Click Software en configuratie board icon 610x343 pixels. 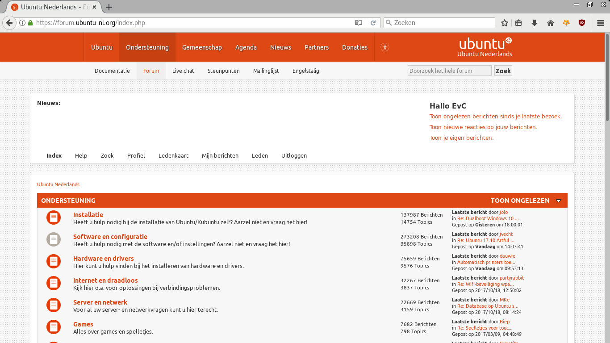[54, 239]
